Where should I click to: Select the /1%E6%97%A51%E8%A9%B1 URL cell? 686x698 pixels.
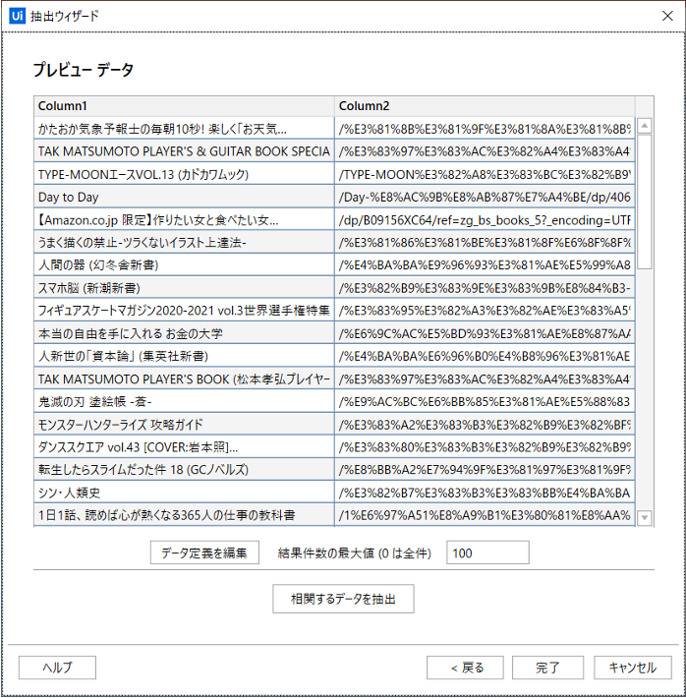coord(485,515)
